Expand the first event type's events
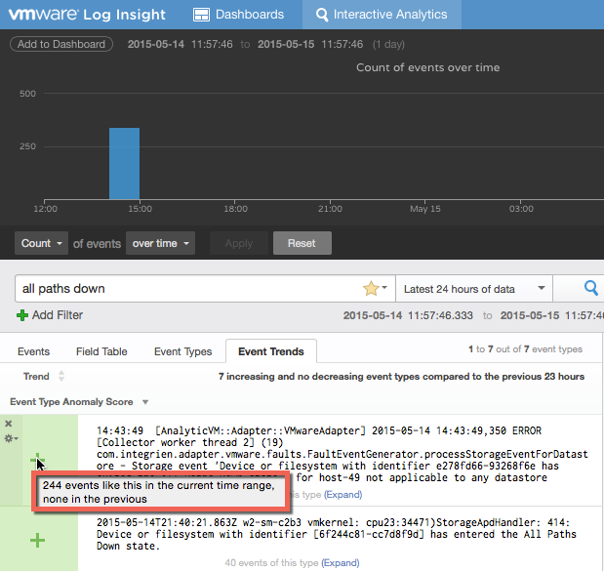This screenshot has width=604, height=571. click(342, 494)
